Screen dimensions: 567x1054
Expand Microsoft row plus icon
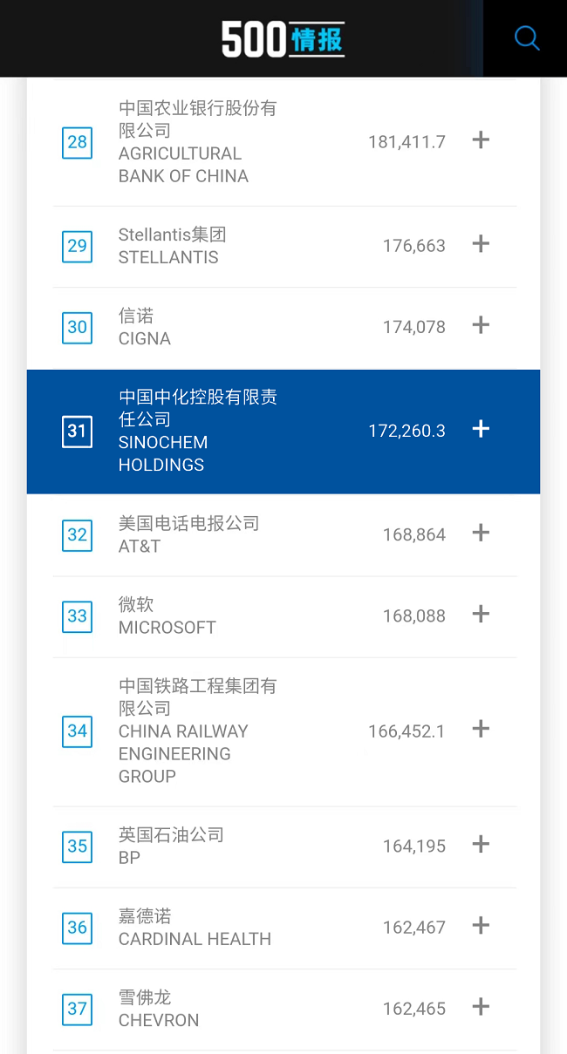tap(481, 614)
